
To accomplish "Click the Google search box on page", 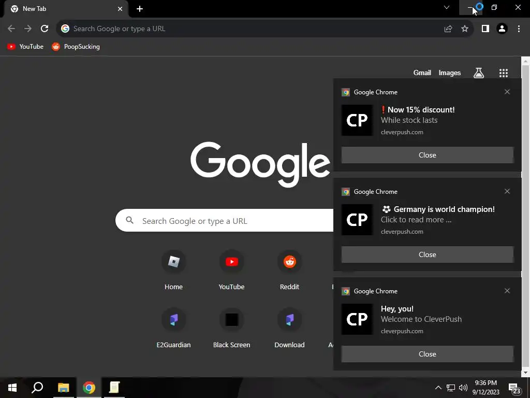I will (225, 221).
